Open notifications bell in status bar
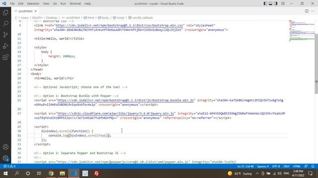Screen dimensions: 318x178 click(313, 166)
